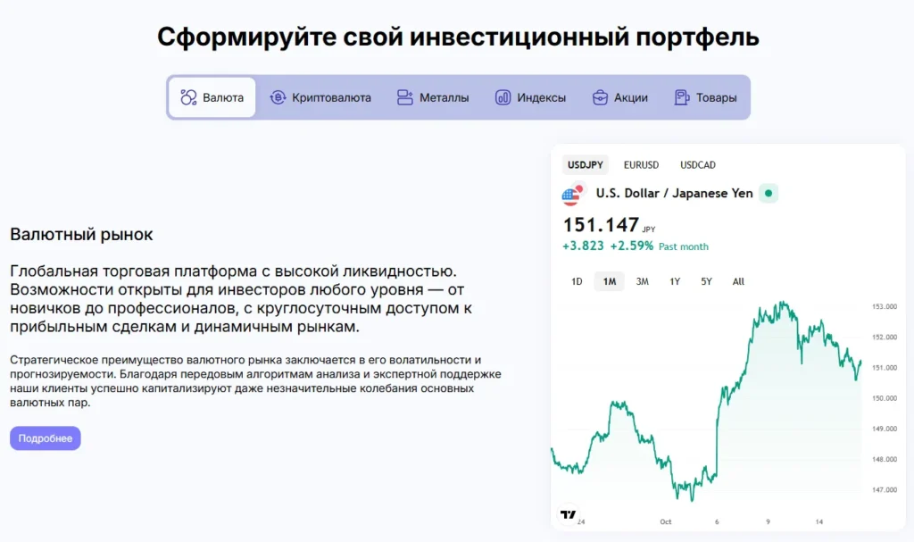Click the Товары commodities icon
Viewport: 914px width, 542px height.
[x=682, y=97]
